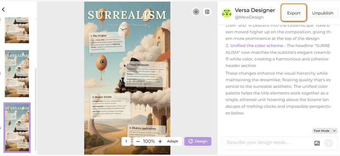Viewport: 340px width, 156px height.
Task: Send the prompt with the arrow button
Action: click(x=329, y=143)
